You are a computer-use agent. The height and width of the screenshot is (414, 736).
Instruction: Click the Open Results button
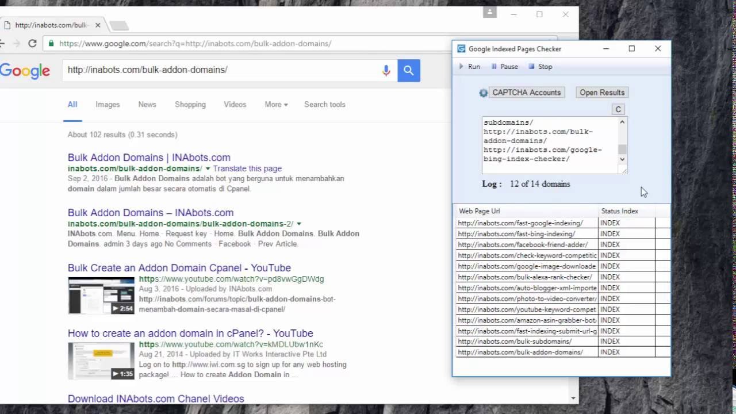click(602, 93)
